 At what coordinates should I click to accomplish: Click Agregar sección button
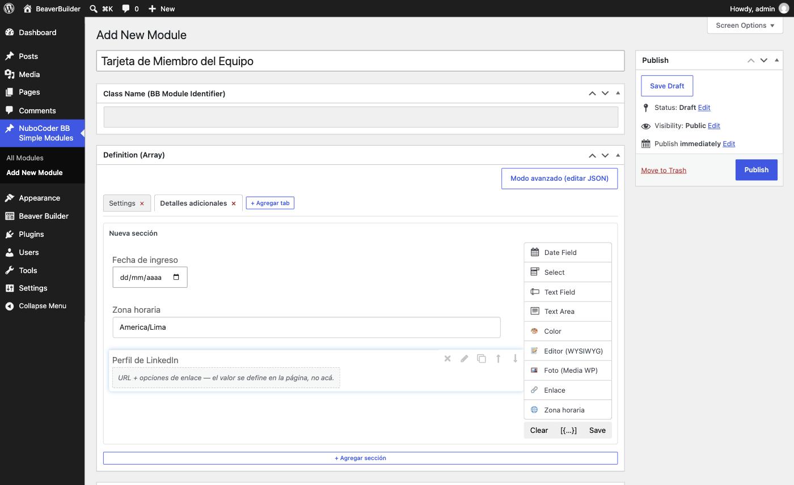pyautogui.click(x=360, y=458)
